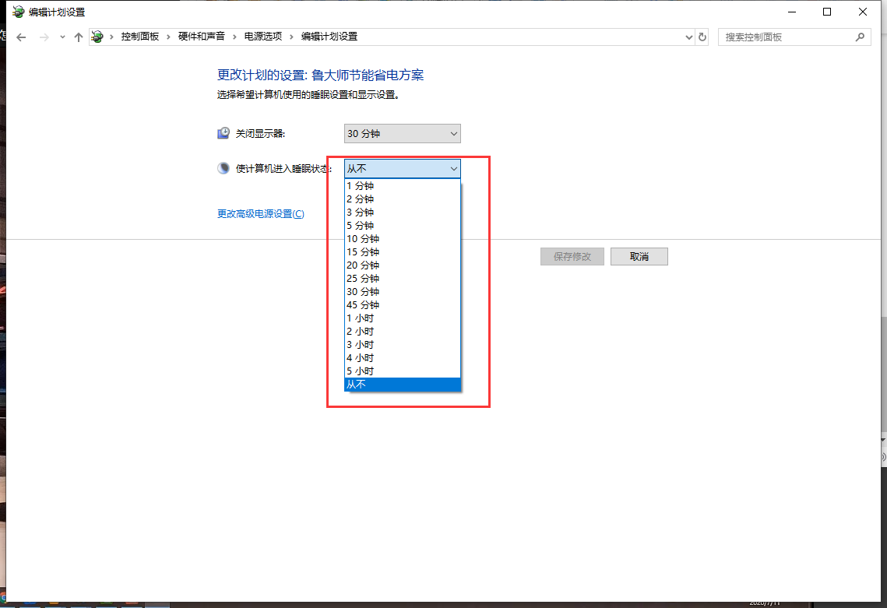The height and width of the screenshot is (608, 887).
Task: Open the recent locations chevron
Action: [x=62, y=37]
